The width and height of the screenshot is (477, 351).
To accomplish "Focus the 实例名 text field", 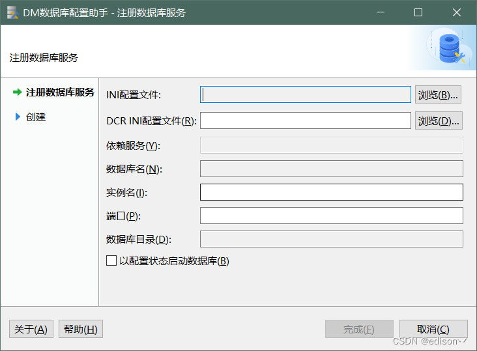I will (x=331, y=192).
